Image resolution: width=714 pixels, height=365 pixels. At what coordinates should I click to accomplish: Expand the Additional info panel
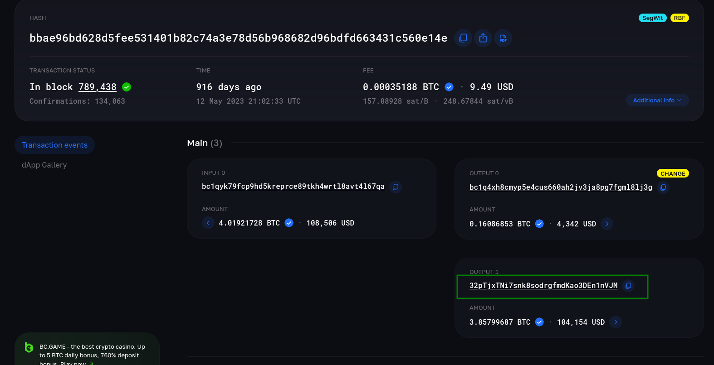pyautogui.click(x=657, y=100)
